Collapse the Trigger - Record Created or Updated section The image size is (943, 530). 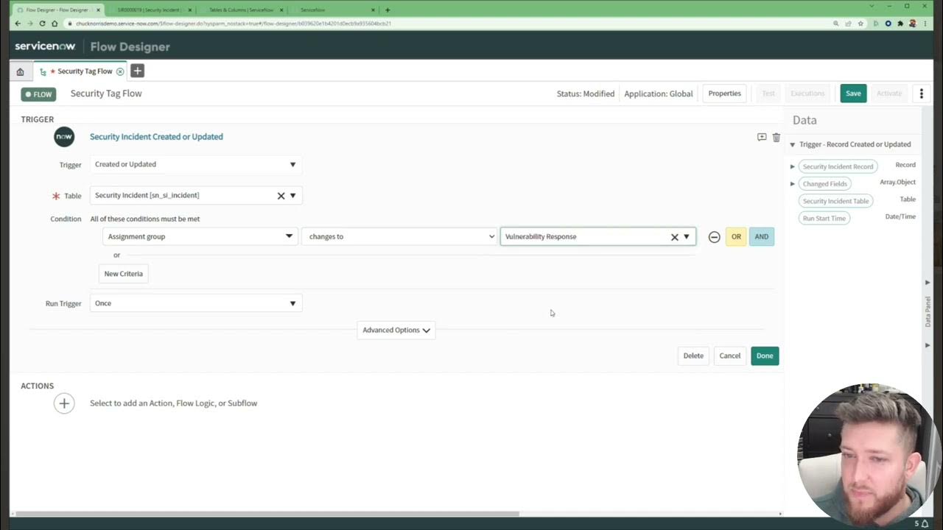pos(793,145)
